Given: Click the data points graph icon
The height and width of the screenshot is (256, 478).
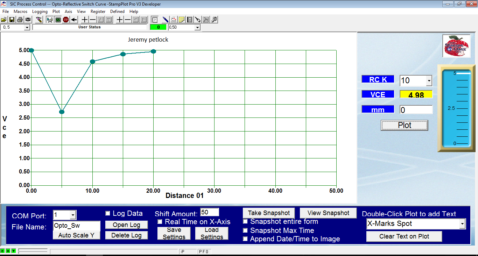Looking at the screenshot, I should [x=174, y=20].
